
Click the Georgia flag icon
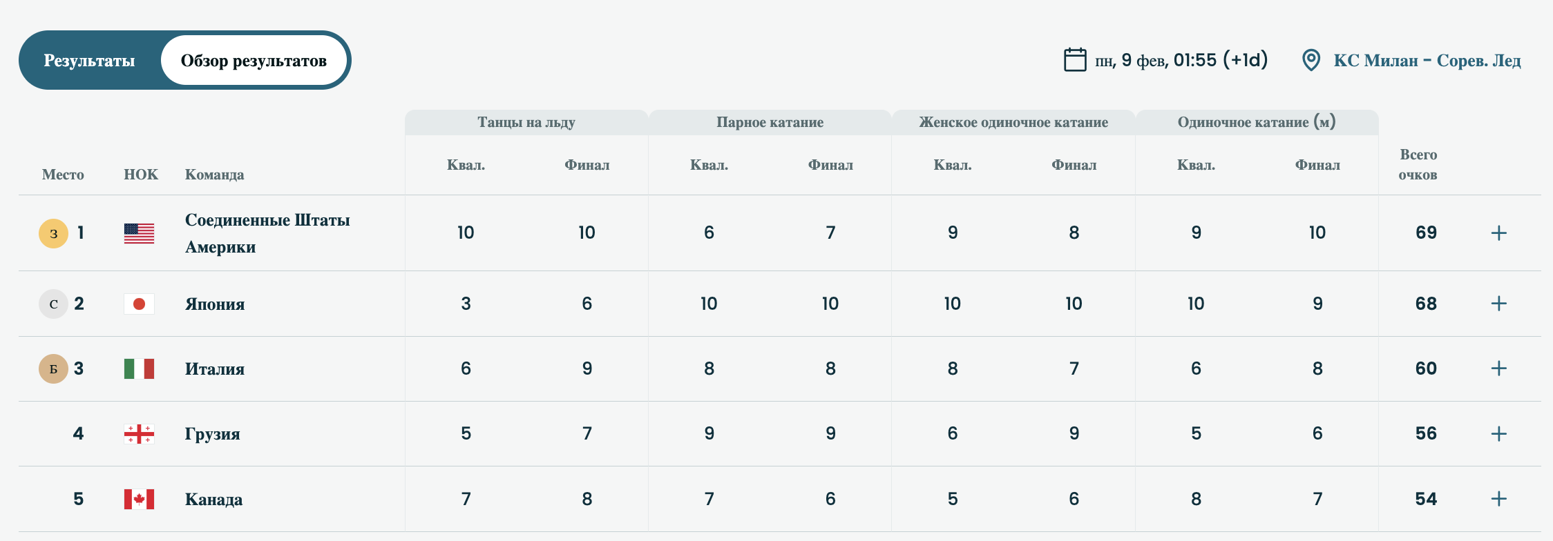coord(139,434)
